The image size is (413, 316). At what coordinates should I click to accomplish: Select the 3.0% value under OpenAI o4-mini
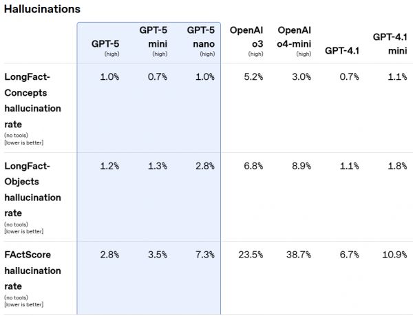(x=300, y=77)
